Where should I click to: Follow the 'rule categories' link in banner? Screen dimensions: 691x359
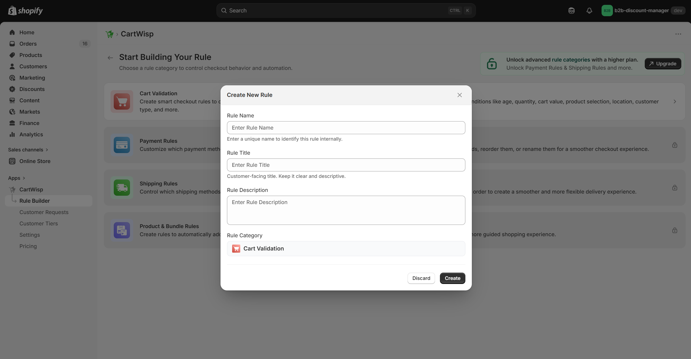571,60
